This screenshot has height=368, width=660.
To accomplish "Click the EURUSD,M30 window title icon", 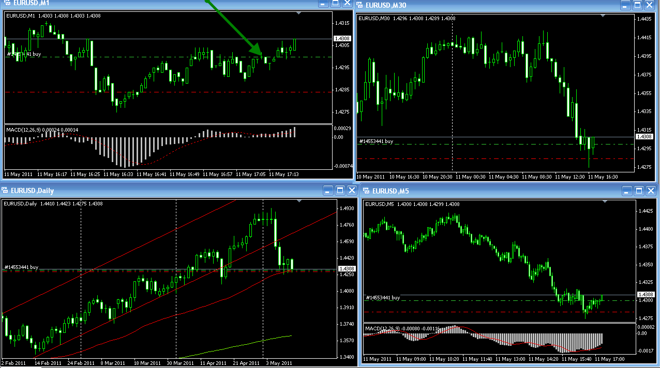I will [360, 5].
